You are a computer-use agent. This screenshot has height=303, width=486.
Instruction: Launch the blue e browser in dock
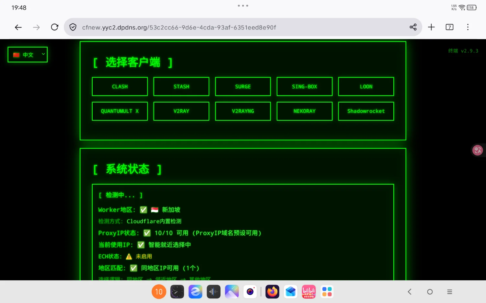coord(195,292)
